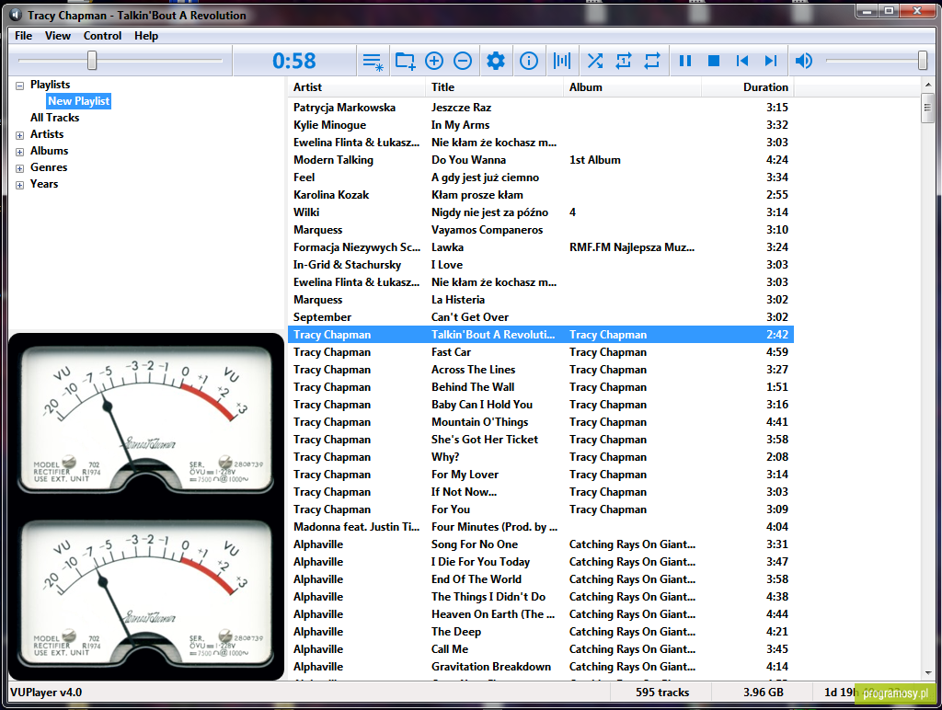Open the Help menu

click(x=146, y=36)
